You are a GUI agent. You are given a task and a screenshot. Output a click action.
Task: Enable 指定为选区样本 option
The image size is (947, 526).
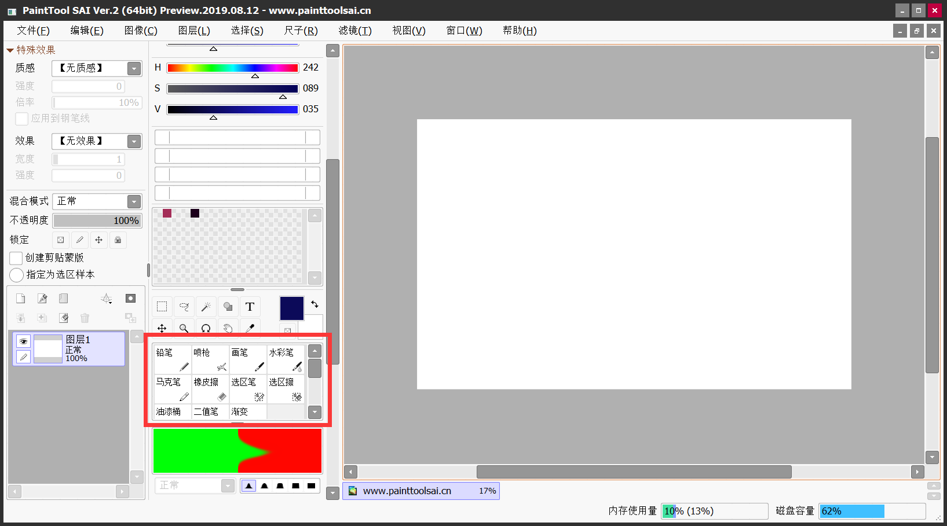pos(17,275)
